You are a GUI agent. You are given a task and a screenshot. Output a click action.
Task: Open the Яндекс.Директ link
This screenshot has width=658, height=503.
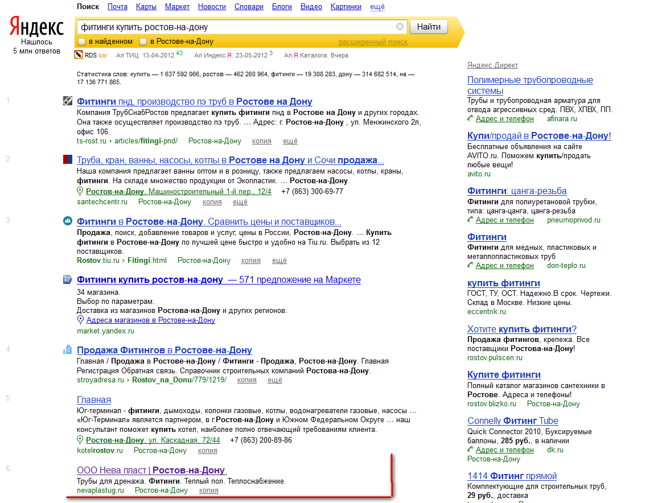(x=493, y=65)
